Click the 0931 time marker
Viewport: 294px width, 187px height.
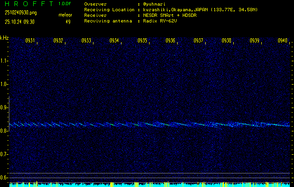pyautogui.click(x=30, y=41)
